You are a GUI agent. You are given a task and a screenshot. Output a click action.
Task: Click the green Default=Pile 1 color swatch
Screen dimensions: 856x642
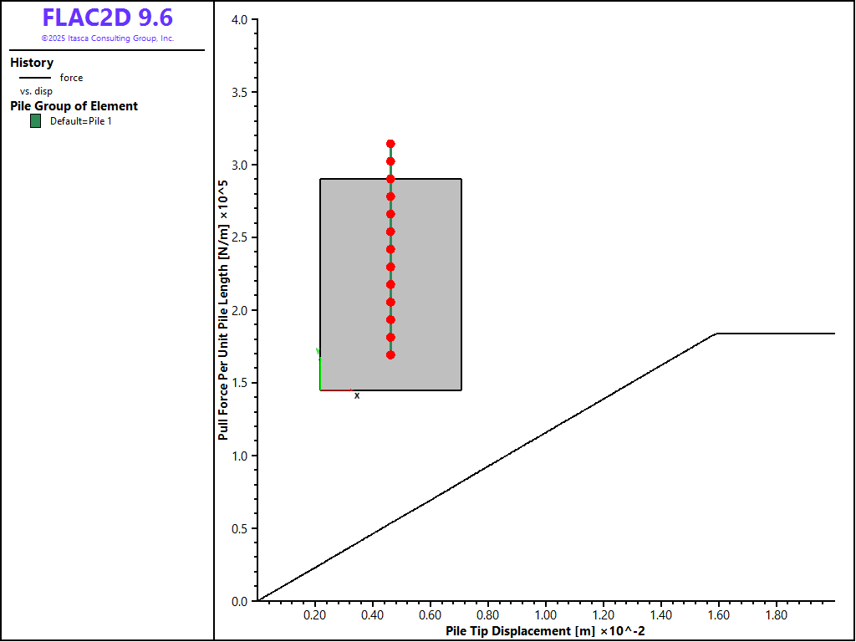[x=35, y=121]
